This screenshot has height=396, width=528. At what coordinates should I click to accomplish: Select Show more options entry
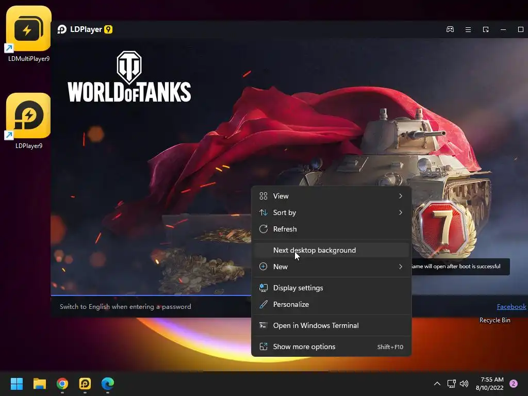tap(332, 346)
